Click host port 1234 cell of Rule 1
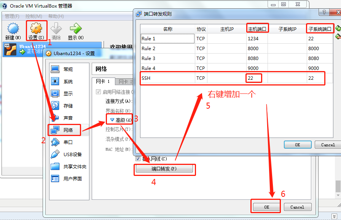The width and height of the screenshot is (341, 220). (x=257, y=39)
